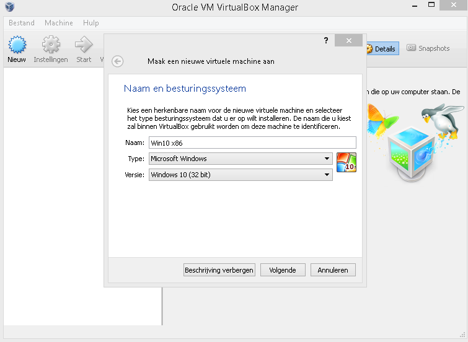Click into the Naam text field

tap(252, 142)
